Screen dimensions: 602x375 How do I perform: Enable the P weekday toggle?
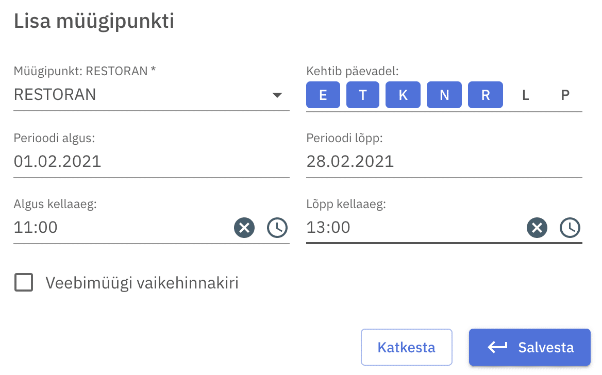coord(565,95)
